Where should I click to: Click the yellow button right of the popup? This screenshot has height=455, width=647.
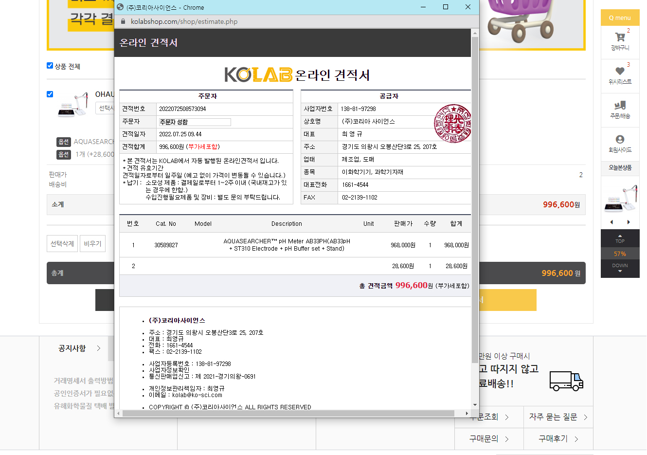point(508,300)
